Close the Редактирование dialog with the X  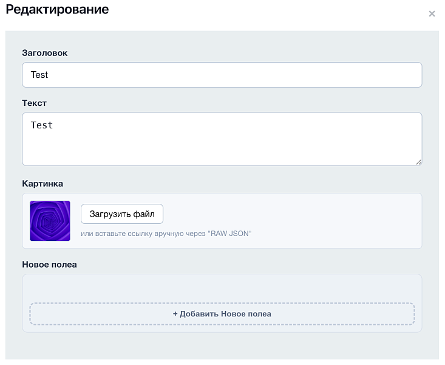(x=432, y=14)
